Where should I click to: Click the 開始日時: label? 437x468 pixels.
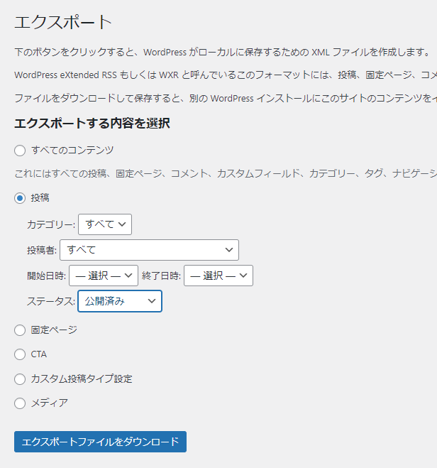[47, 276]
